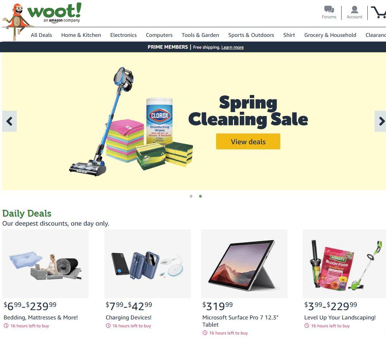Open the Forums chat bubble icon
Viewport: 386px width, 347px height.
click(329, 9)
